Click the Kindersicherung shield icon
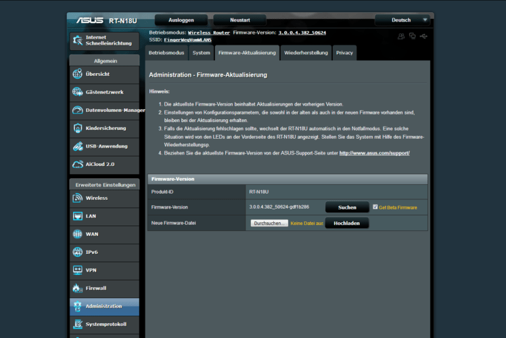Image resolution: width=506 pixels, height=338 pixels. click(77, 128)
